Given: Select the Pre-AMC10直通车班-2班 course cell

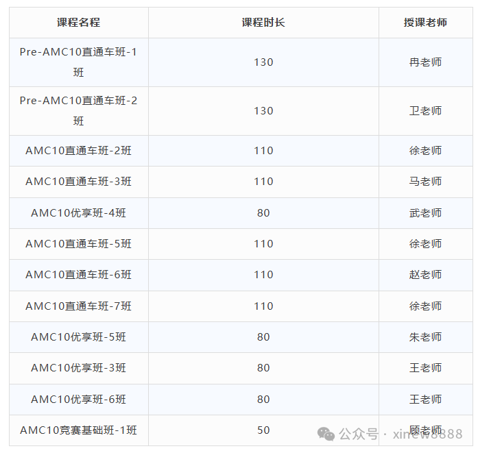Looking at the screenshot, I should [x=78, y=111].
